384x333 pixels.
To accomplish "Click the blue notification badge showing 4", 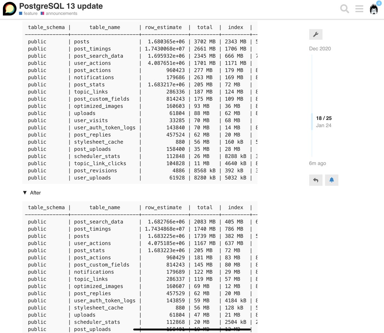I will tap(379, 3).
